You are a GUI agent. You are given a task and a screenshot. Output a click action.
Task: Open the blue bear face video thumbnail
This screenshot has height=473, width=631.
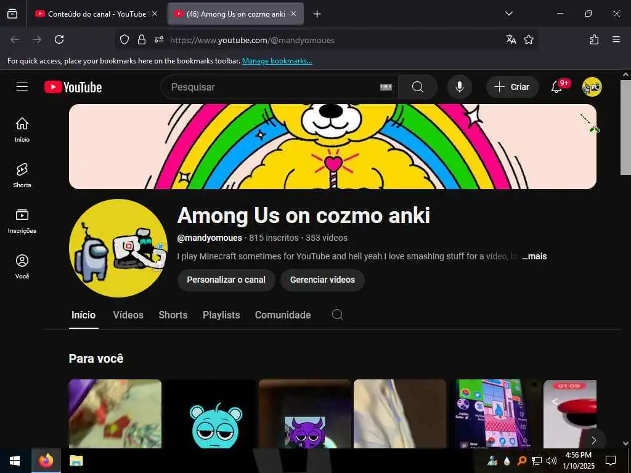pos(210,414)
